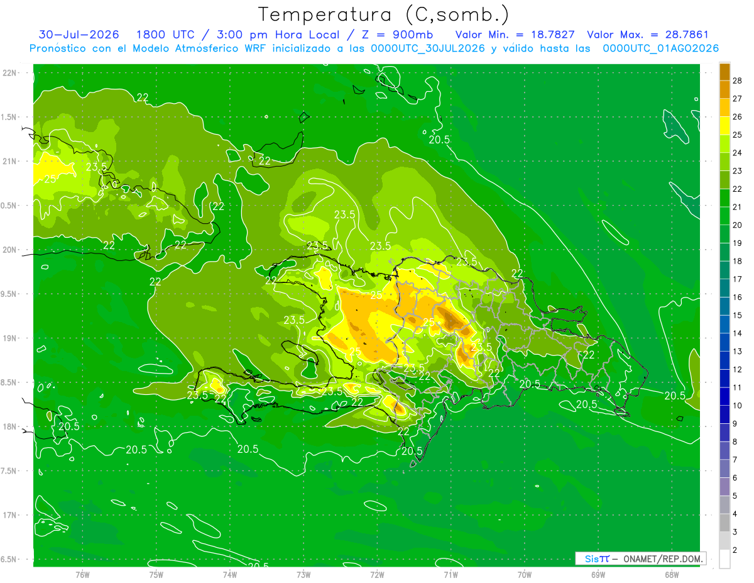Viewport: 754px width, 583px height.
Task: Click the "70W" longitude axis label
Action: pos(525,574)
